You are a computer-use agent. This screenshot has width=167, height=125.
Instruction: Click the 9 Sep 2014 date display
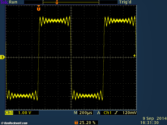pyautogui.click(x=155, y=118)
